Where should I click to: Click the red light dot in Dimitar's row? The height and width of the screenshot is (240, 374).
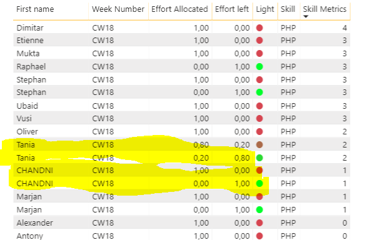260,28
